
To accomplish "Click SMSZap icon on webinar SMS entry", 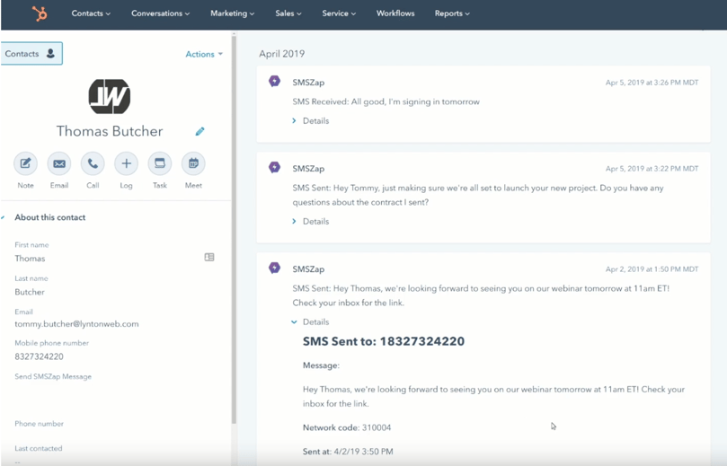I will pos(274,268).
